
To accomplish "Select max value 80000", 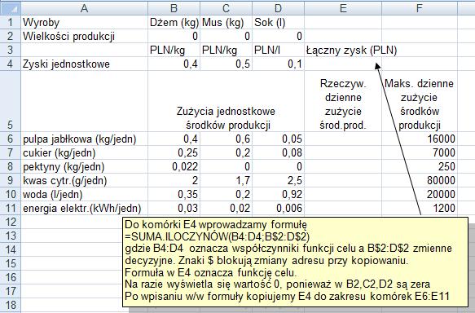I will coord(420,180).
